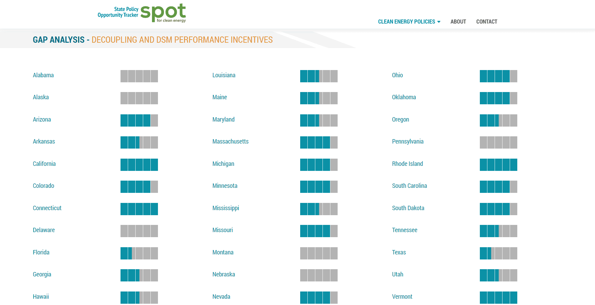The image size is (595, 305).
Task: Click Texas's gap analysis score bar
Action: point(498,253)
